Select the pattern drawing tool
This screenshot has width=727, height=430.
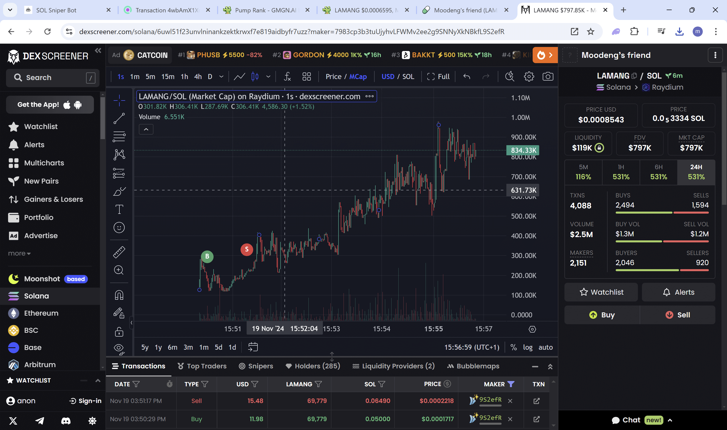pyautogui.click(x=119, y=155)
